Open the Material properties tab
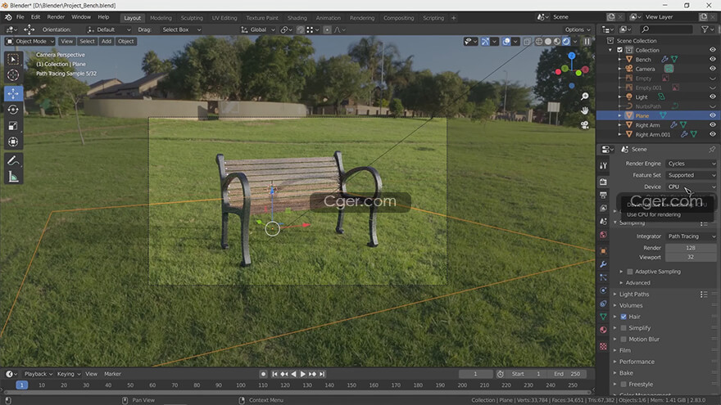This screenshot has width=721, height=405. [603, 330]
